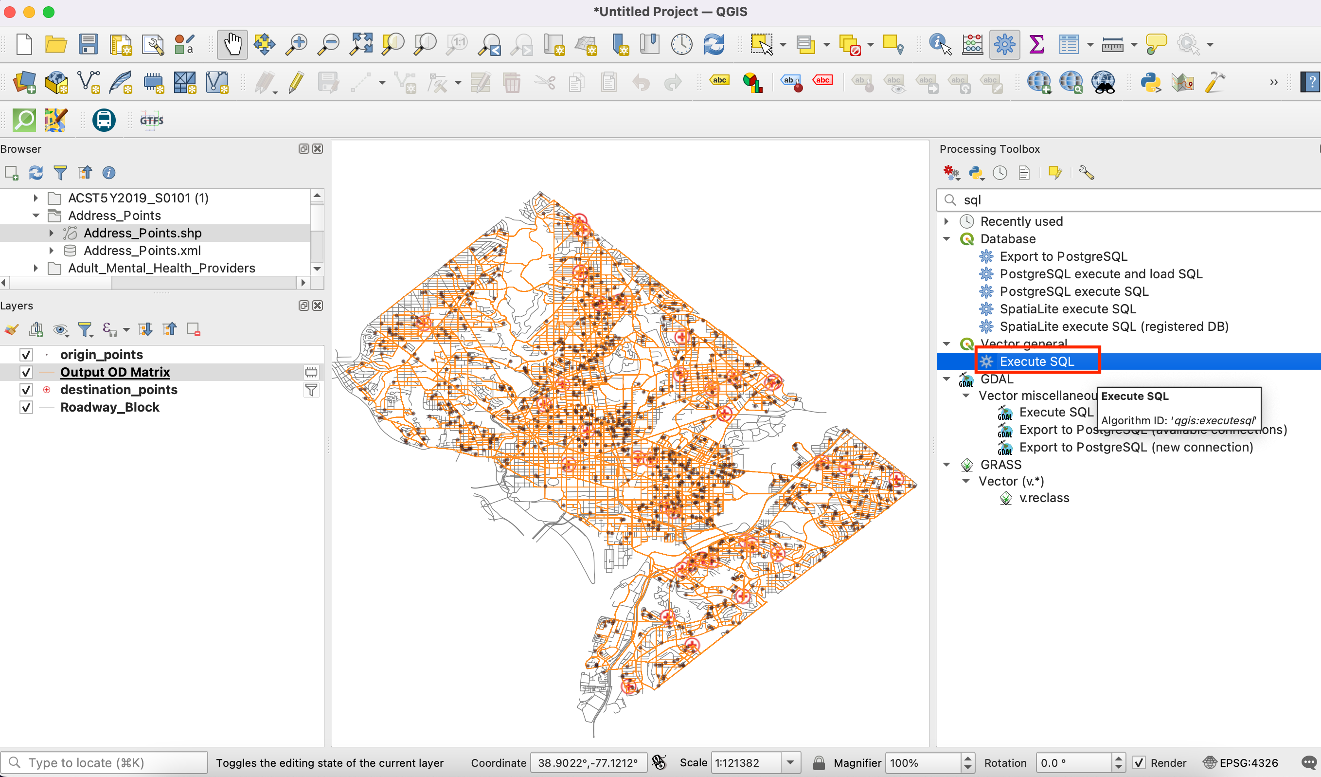Click Zoom Full extent icon

coord(361,45)
